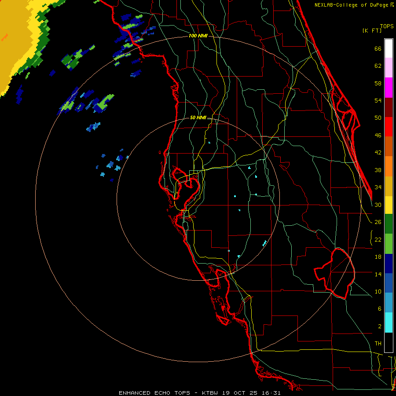The image size is (396, 396).
Task: Click the legend value 50
Action: tap(378, 117)
